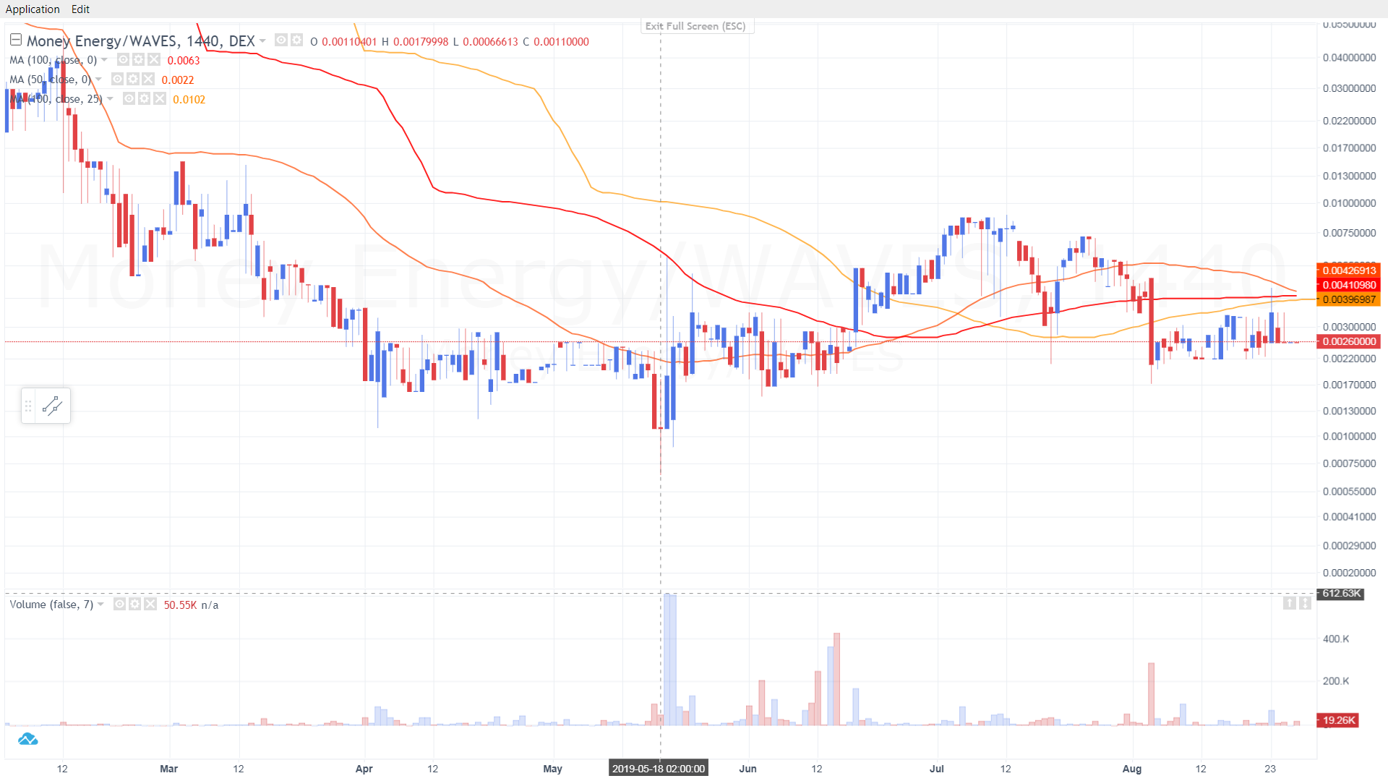
Task: Select the trend line drawing tool
Action: (52, 406)
